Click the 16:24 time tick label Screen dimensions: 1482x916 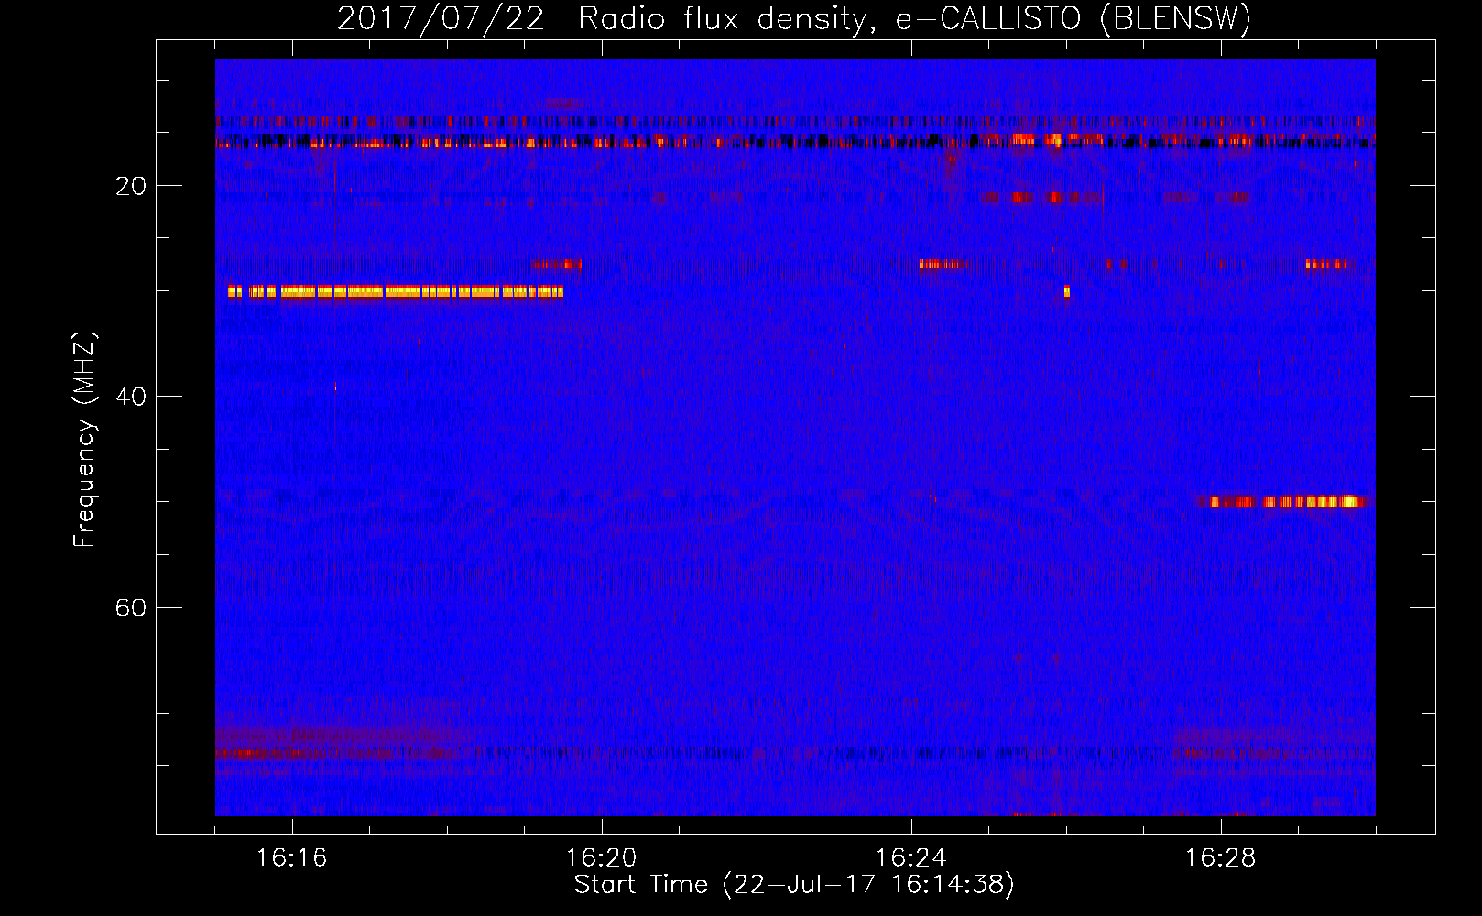point(910,858)
